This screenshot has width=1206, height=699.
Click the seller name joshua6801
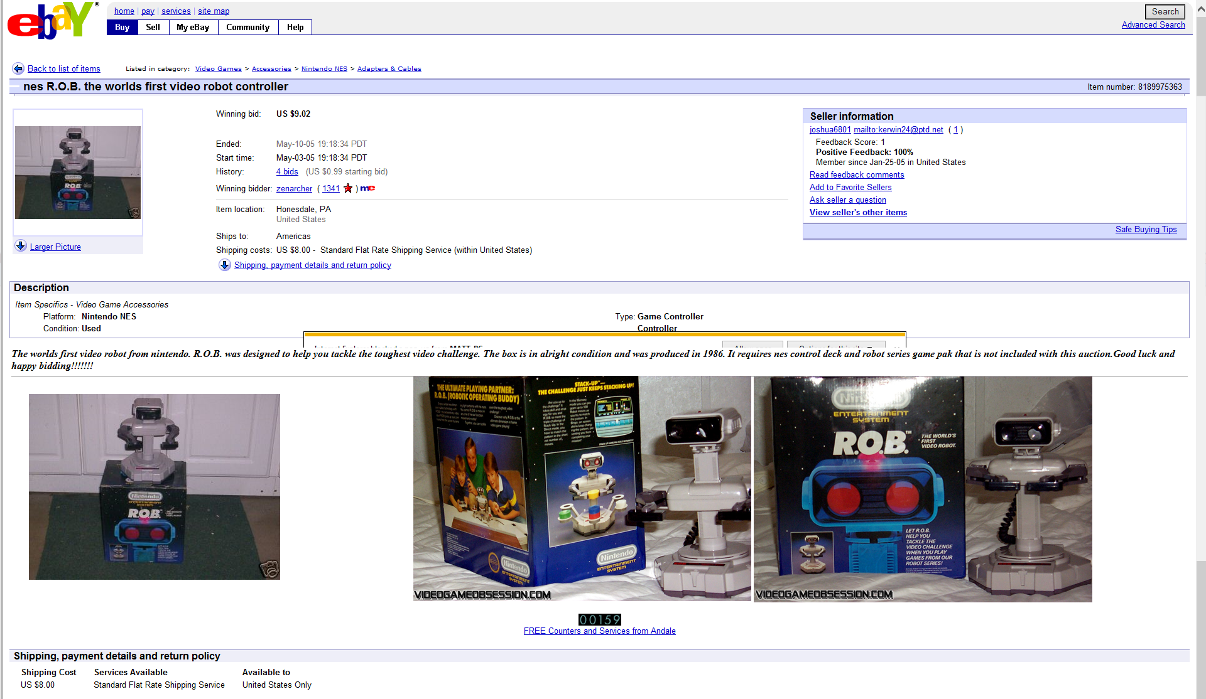point(830,129)
